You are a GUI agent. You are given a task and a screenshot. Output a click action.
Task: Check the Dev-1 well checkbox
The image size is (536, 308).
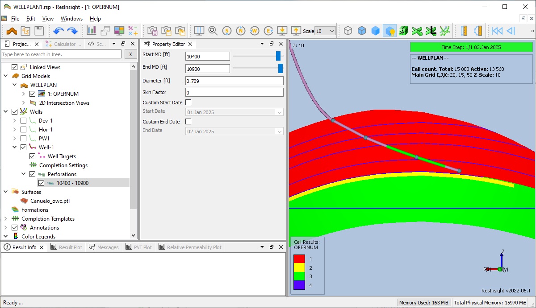(x=23, y=120)
